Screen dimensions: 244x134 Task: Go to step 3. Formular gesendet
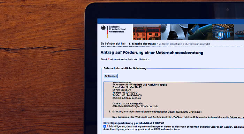coord(198,44)
